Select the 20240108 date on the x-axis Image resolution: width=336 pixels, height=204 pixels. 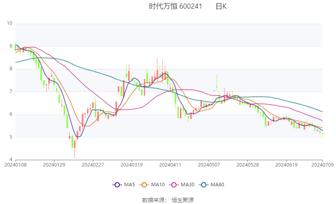(x=15, y=164)
